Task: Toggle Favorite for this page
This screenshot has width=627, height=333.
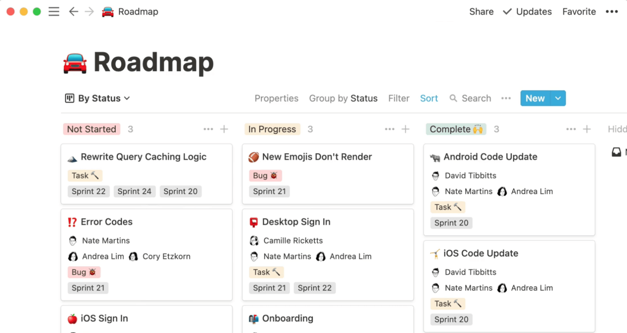Action: (579, 12)
